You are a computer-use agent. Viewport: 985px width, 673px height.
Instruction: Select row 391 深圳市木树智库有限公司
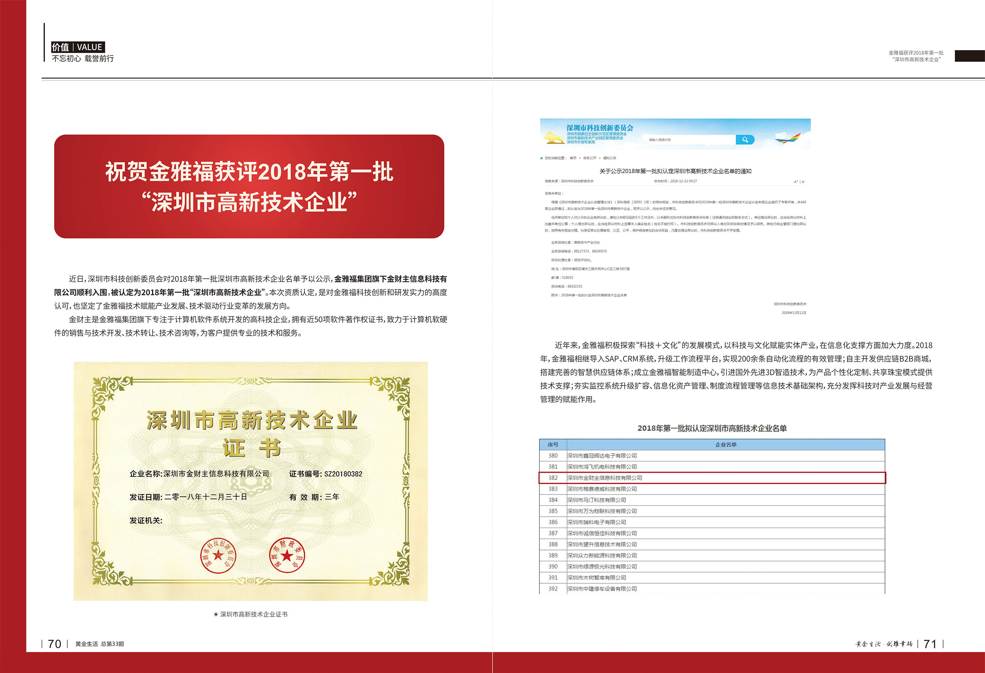[x=712, y=578]
